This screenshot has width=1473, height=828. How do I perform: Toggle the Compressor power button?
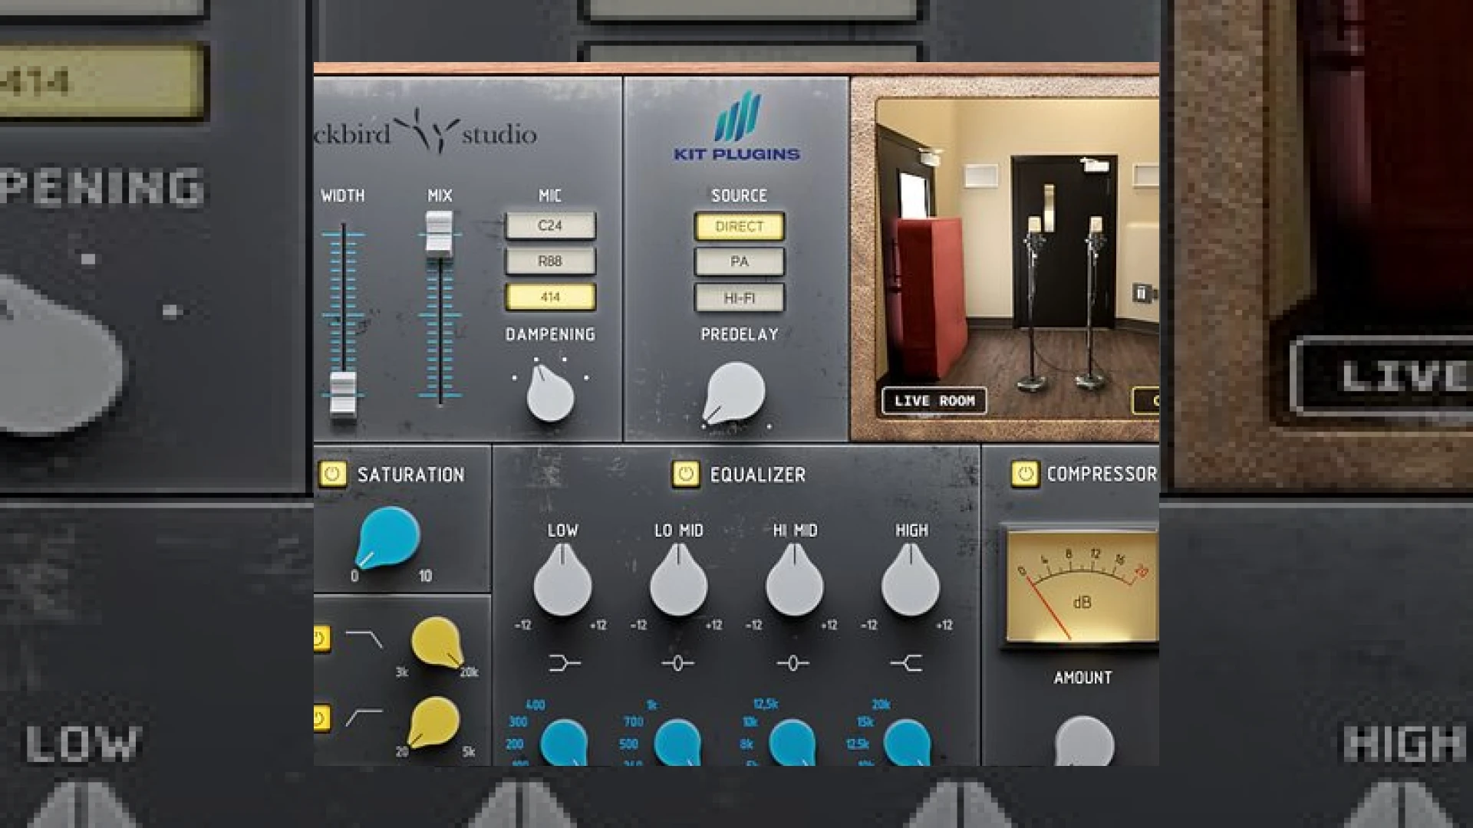(1024, 474)
